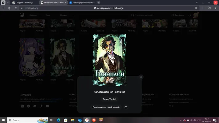Open the browser downloads icon
The width and height of the screenshot is (219, 123).
click(216, 8)
